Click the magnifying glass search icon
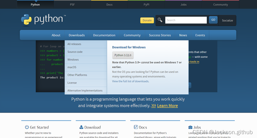 (x=160, y=20)
